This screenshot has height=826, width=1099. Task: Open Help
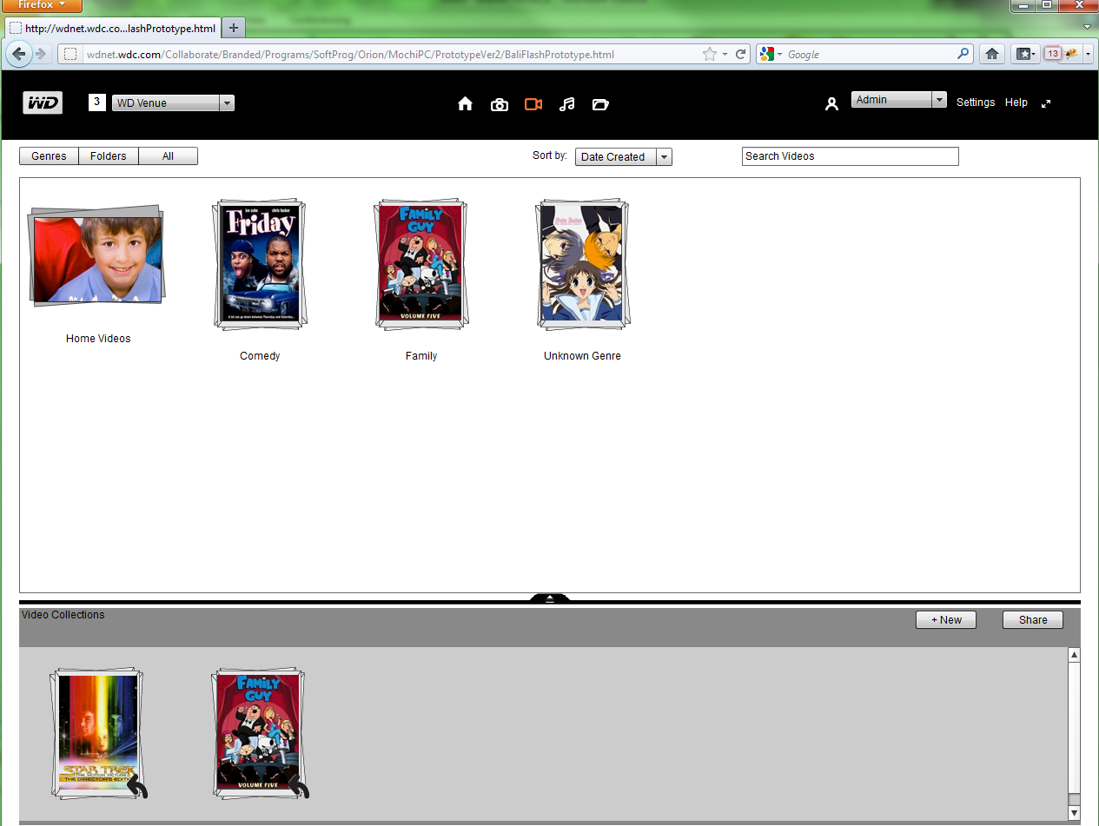pyautogui.click(x=1016, y=102)
